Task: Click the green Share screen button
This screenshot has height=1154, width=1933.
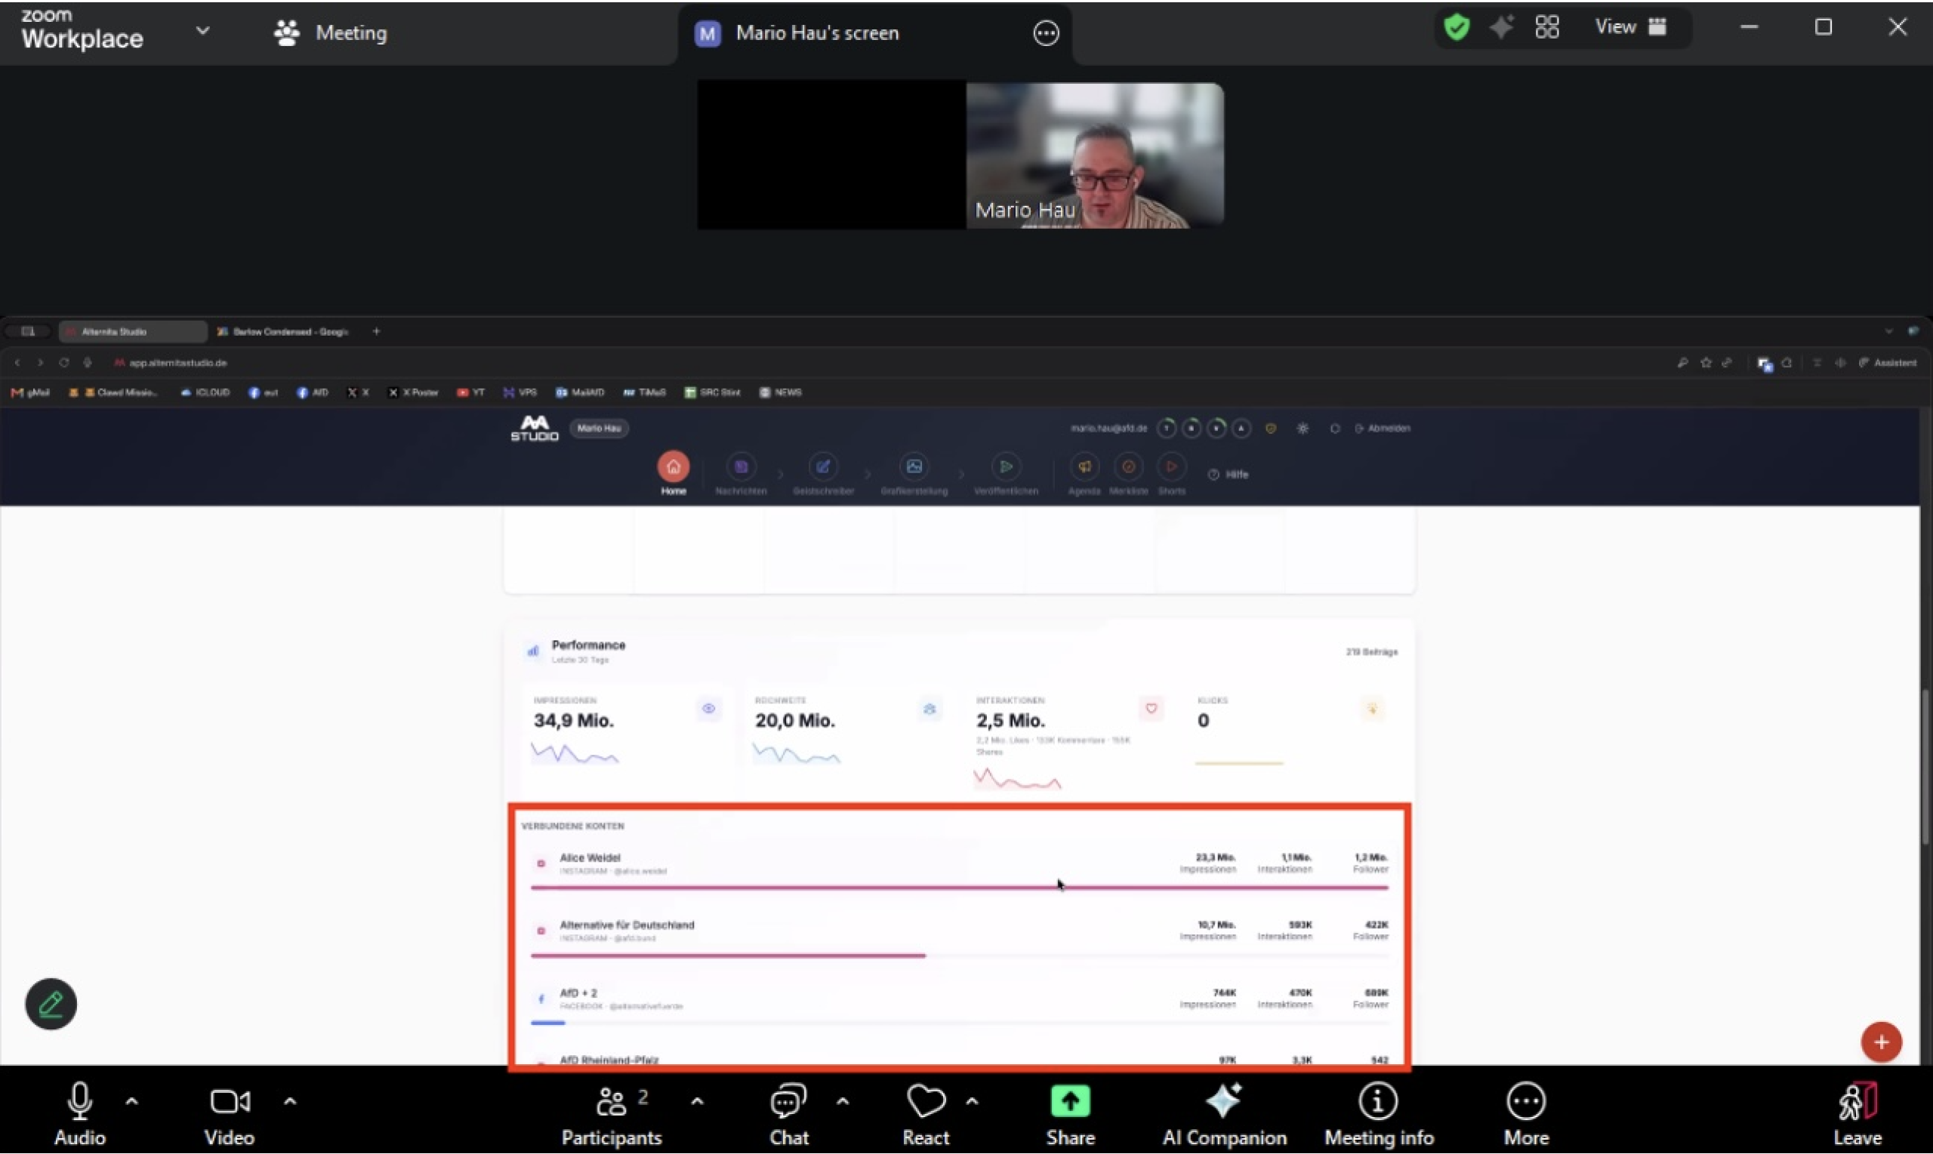Action: (1071, 1113)
